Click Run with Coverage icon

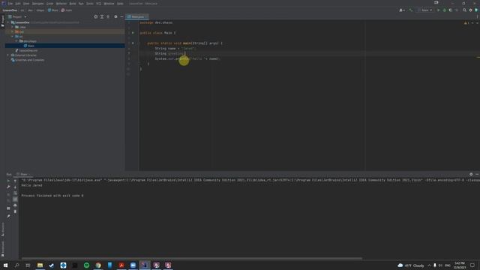point(451,10)
